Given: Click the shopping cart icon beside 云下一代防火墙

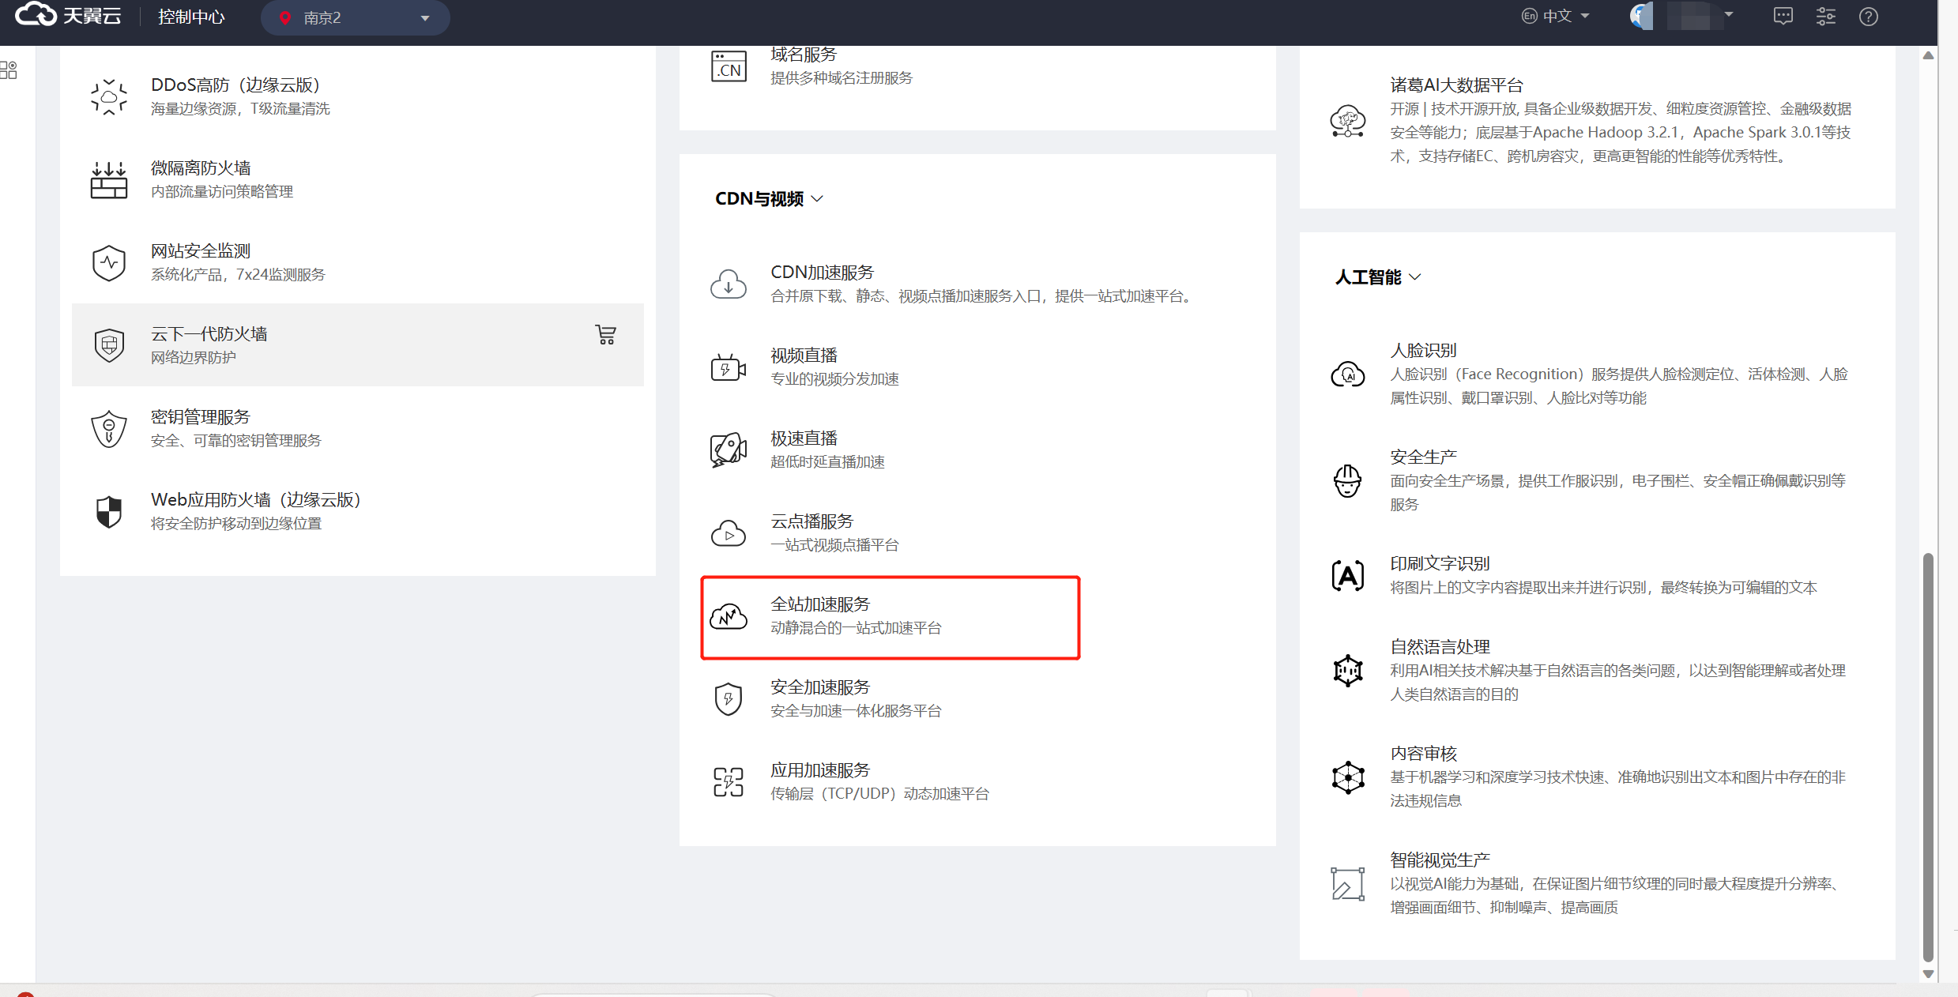Looking at the screenshot, I should [605, 335].
